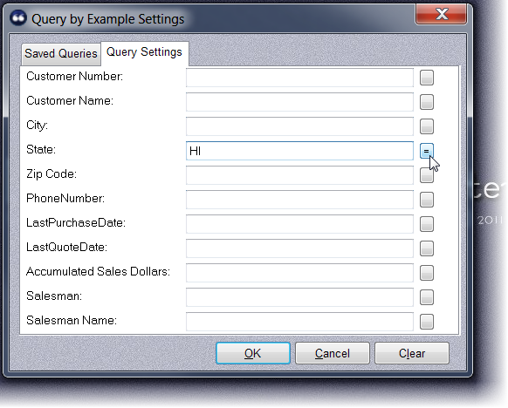Toggle the Customer Number operator button
This screenshot has width=508, height=408.
coord(426,78)
